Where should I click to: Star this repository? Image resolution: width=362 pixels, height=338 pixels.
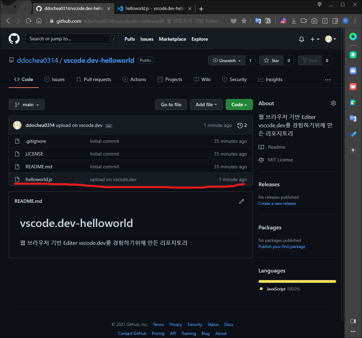pos(271,60)
